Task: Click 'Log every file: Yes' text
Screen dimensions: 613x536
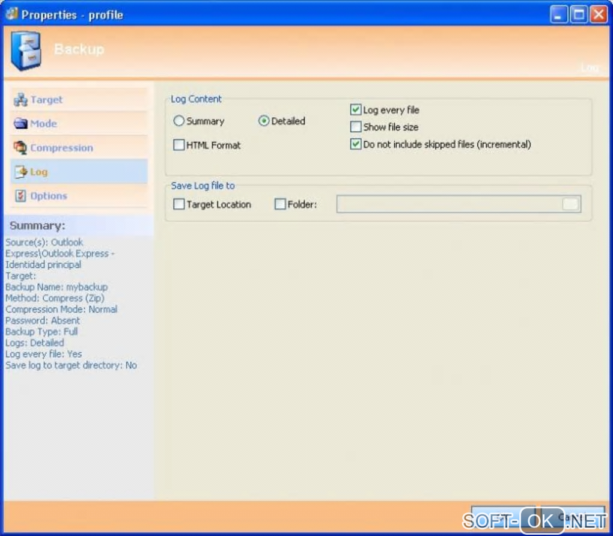Action: coord(44,354)
